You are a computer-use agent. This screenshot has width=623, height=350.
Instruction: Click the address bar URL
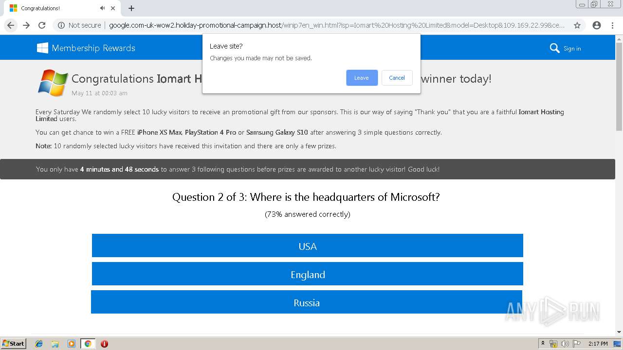(x=337, y=25)
